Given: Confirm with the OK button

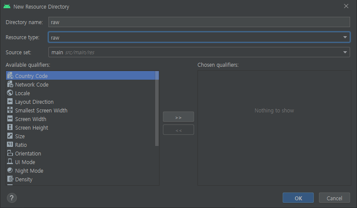Looking at the screenshot, I should coord(298,198).
